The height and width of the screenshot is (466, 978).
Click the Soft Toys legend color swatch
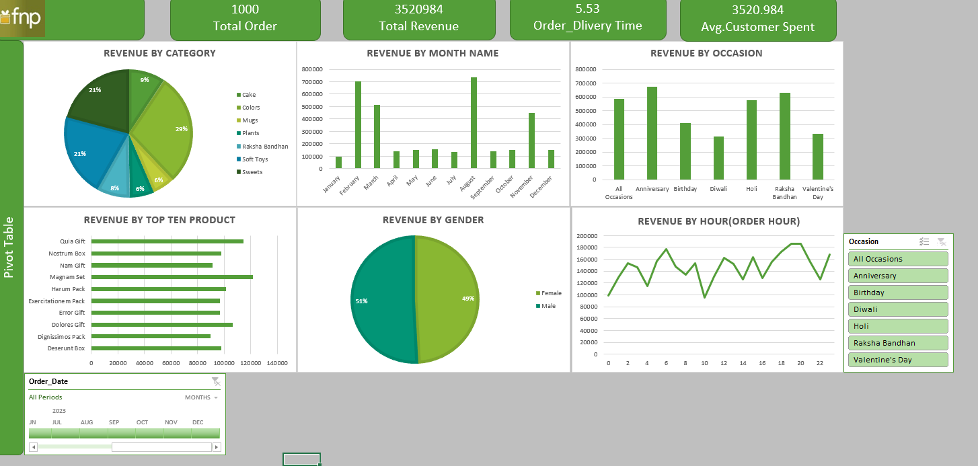(238, 159)
